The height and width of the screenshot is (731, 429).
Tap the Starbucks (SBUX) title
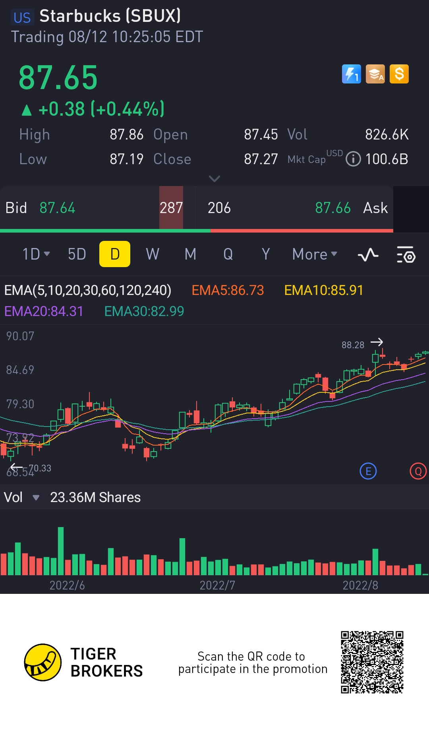(110, 16)
